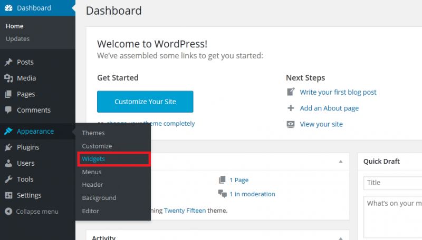422x240 pixels.
Task: Click Customize Your Site button
Action: pos(145,102)
